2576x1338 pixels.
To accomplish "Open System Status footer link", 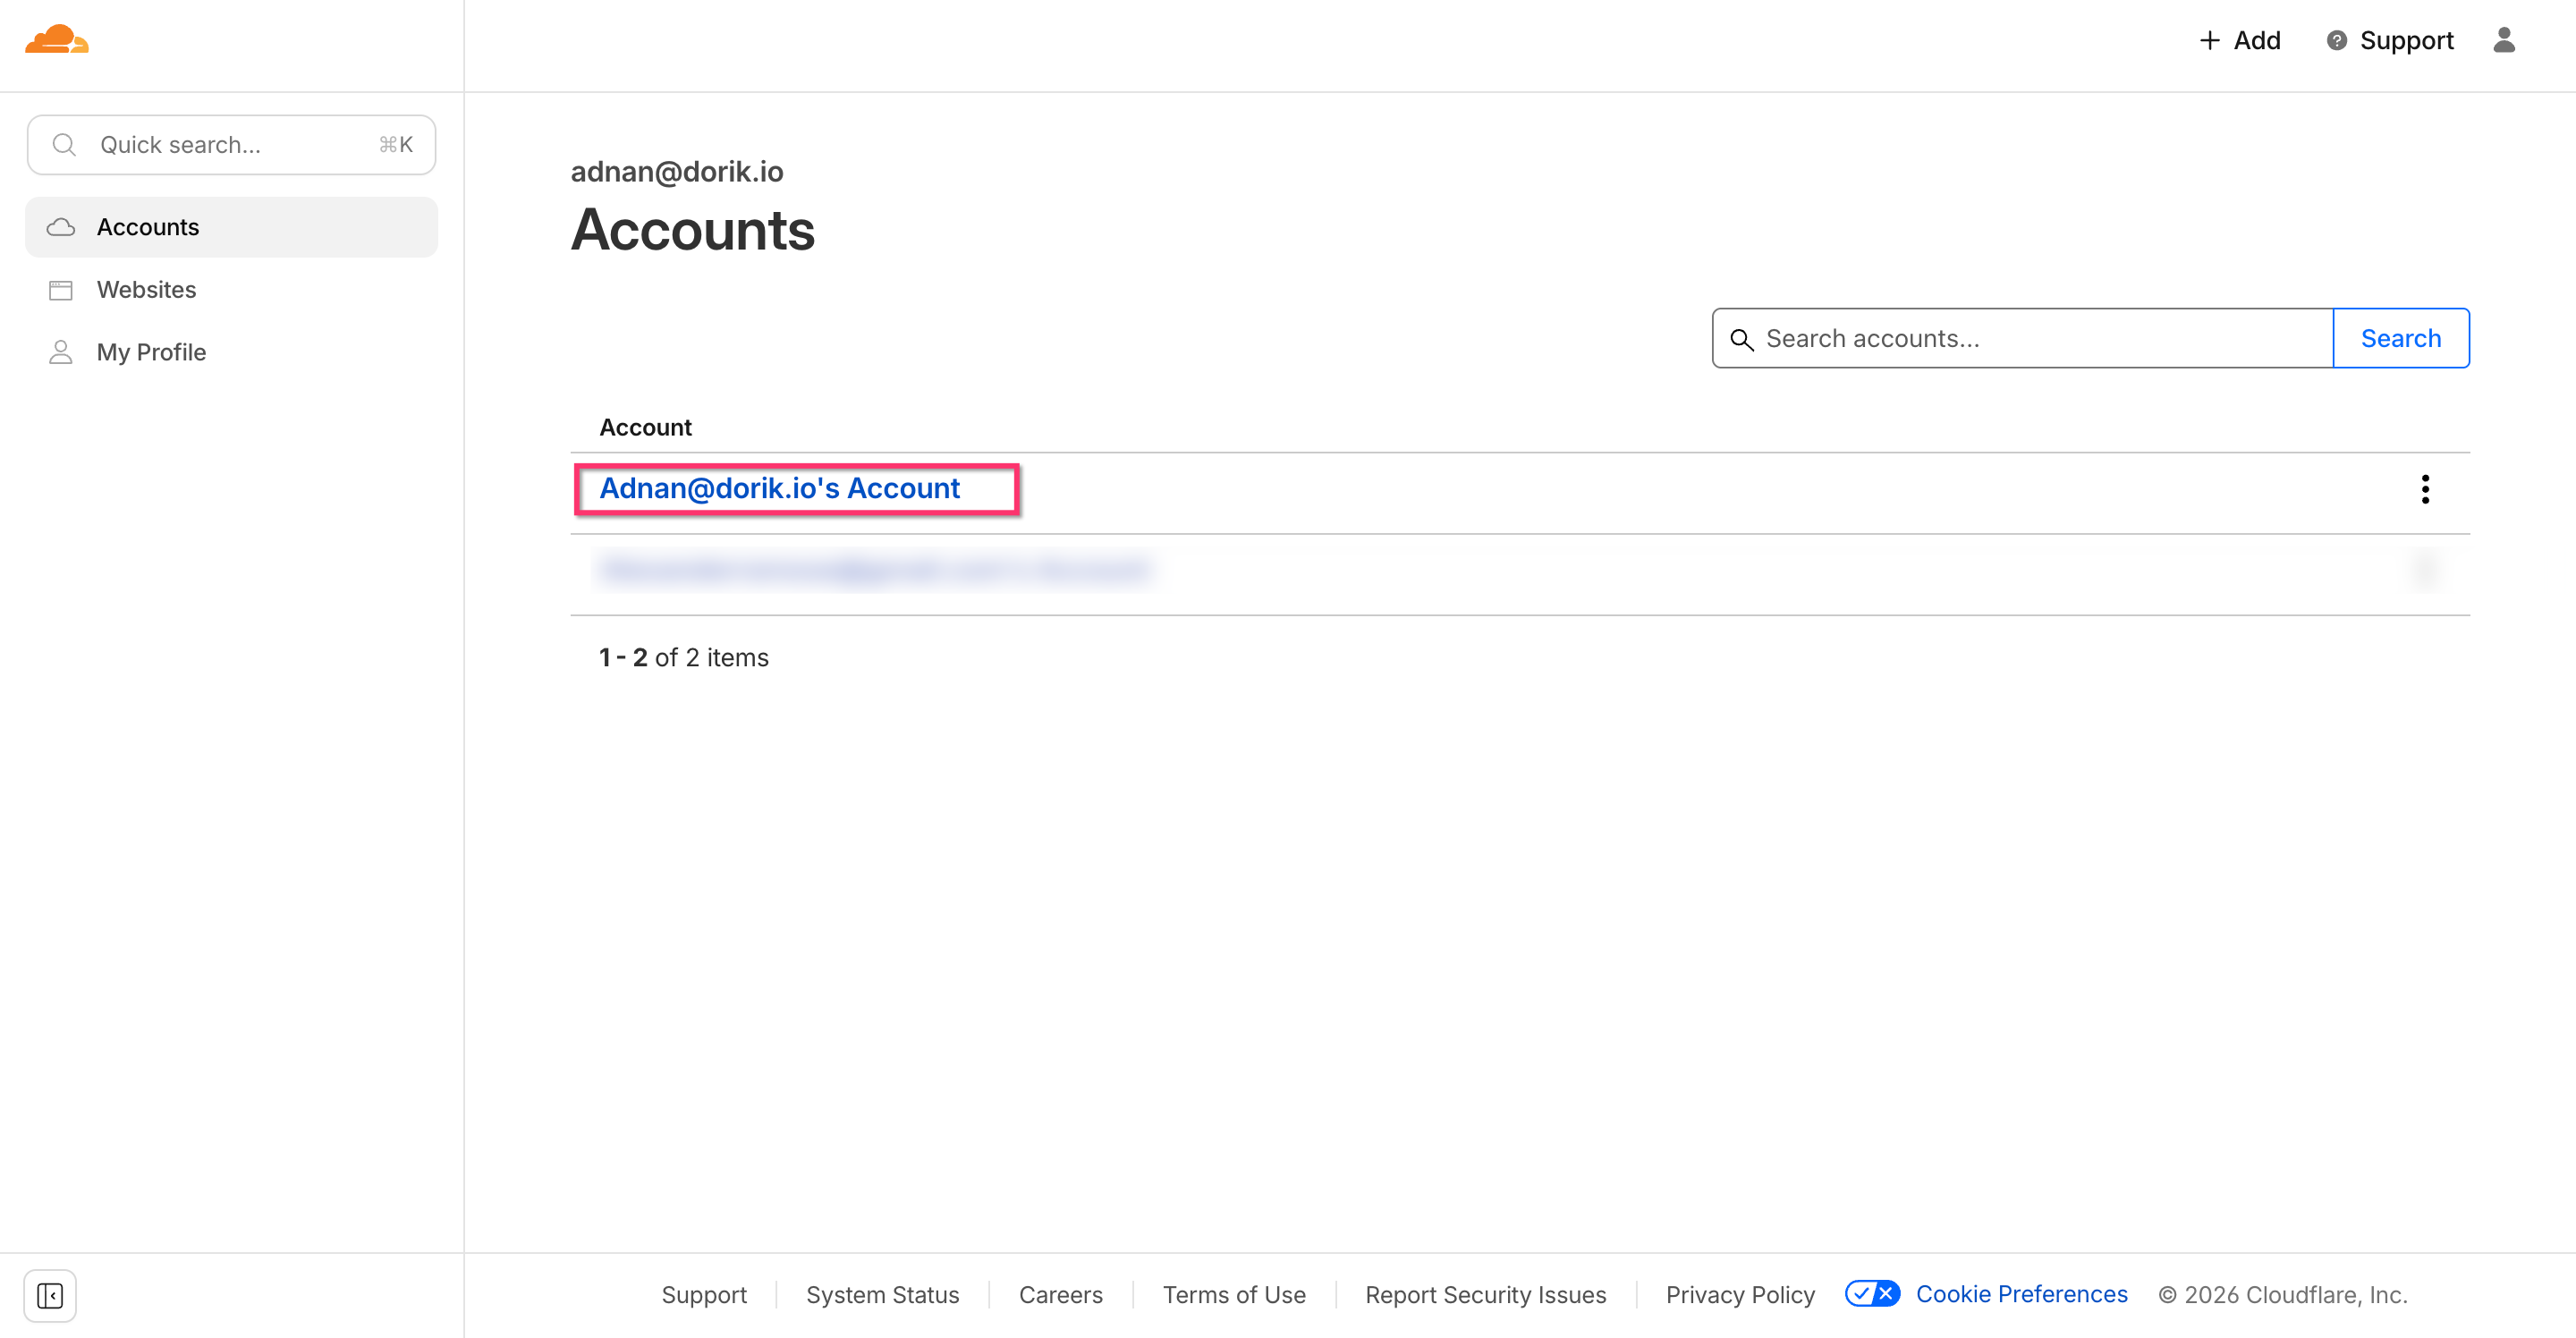I will tap(882, 1295).
